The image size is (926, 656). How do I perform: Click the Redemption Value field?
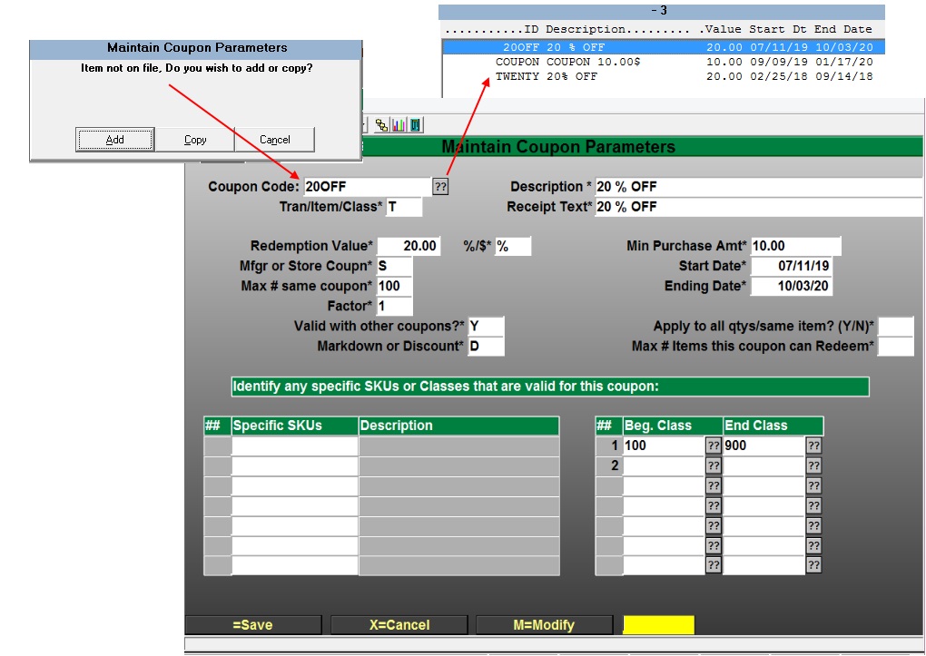pyautogui.click(x=409, y=246)
